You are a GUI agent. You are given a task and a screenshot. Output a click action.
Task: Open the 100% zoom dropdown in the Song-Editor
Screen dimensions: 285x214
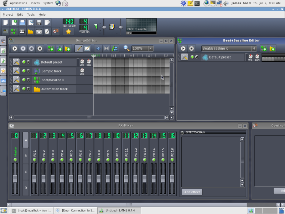pos(142,49)
